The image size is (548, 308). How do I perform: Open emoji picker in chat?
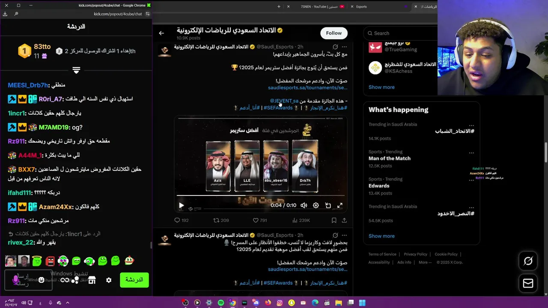41,280
